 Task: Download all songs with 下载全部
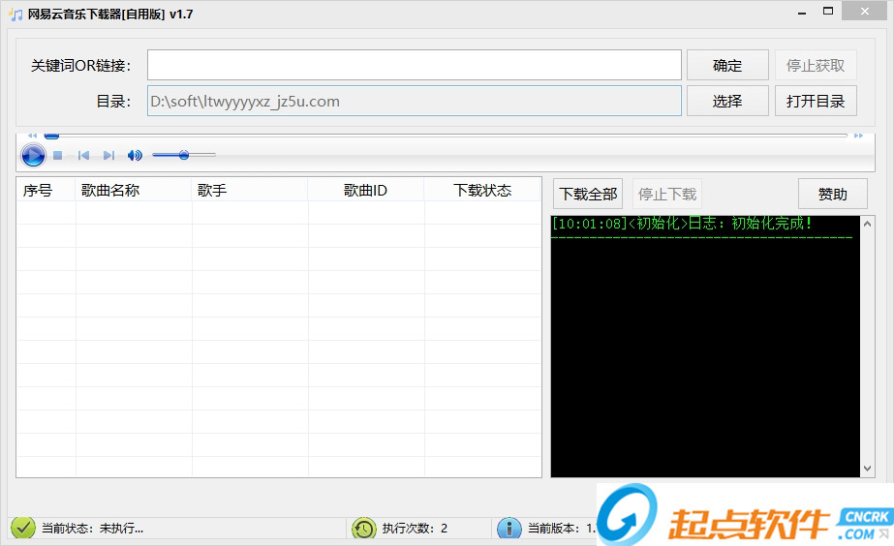coord(588,194)
